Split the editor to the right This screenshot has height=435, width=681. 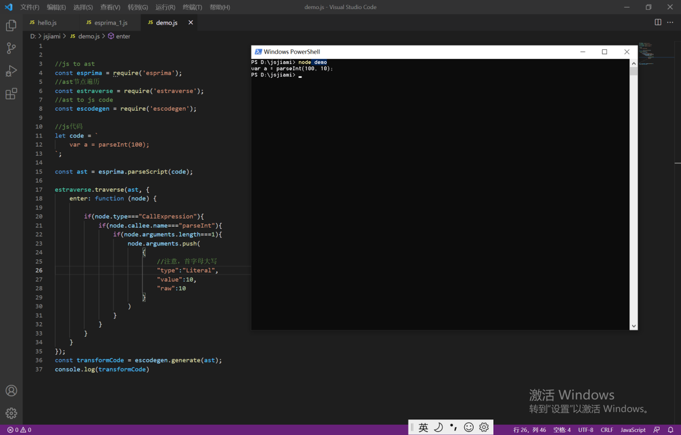coord(658,22)
